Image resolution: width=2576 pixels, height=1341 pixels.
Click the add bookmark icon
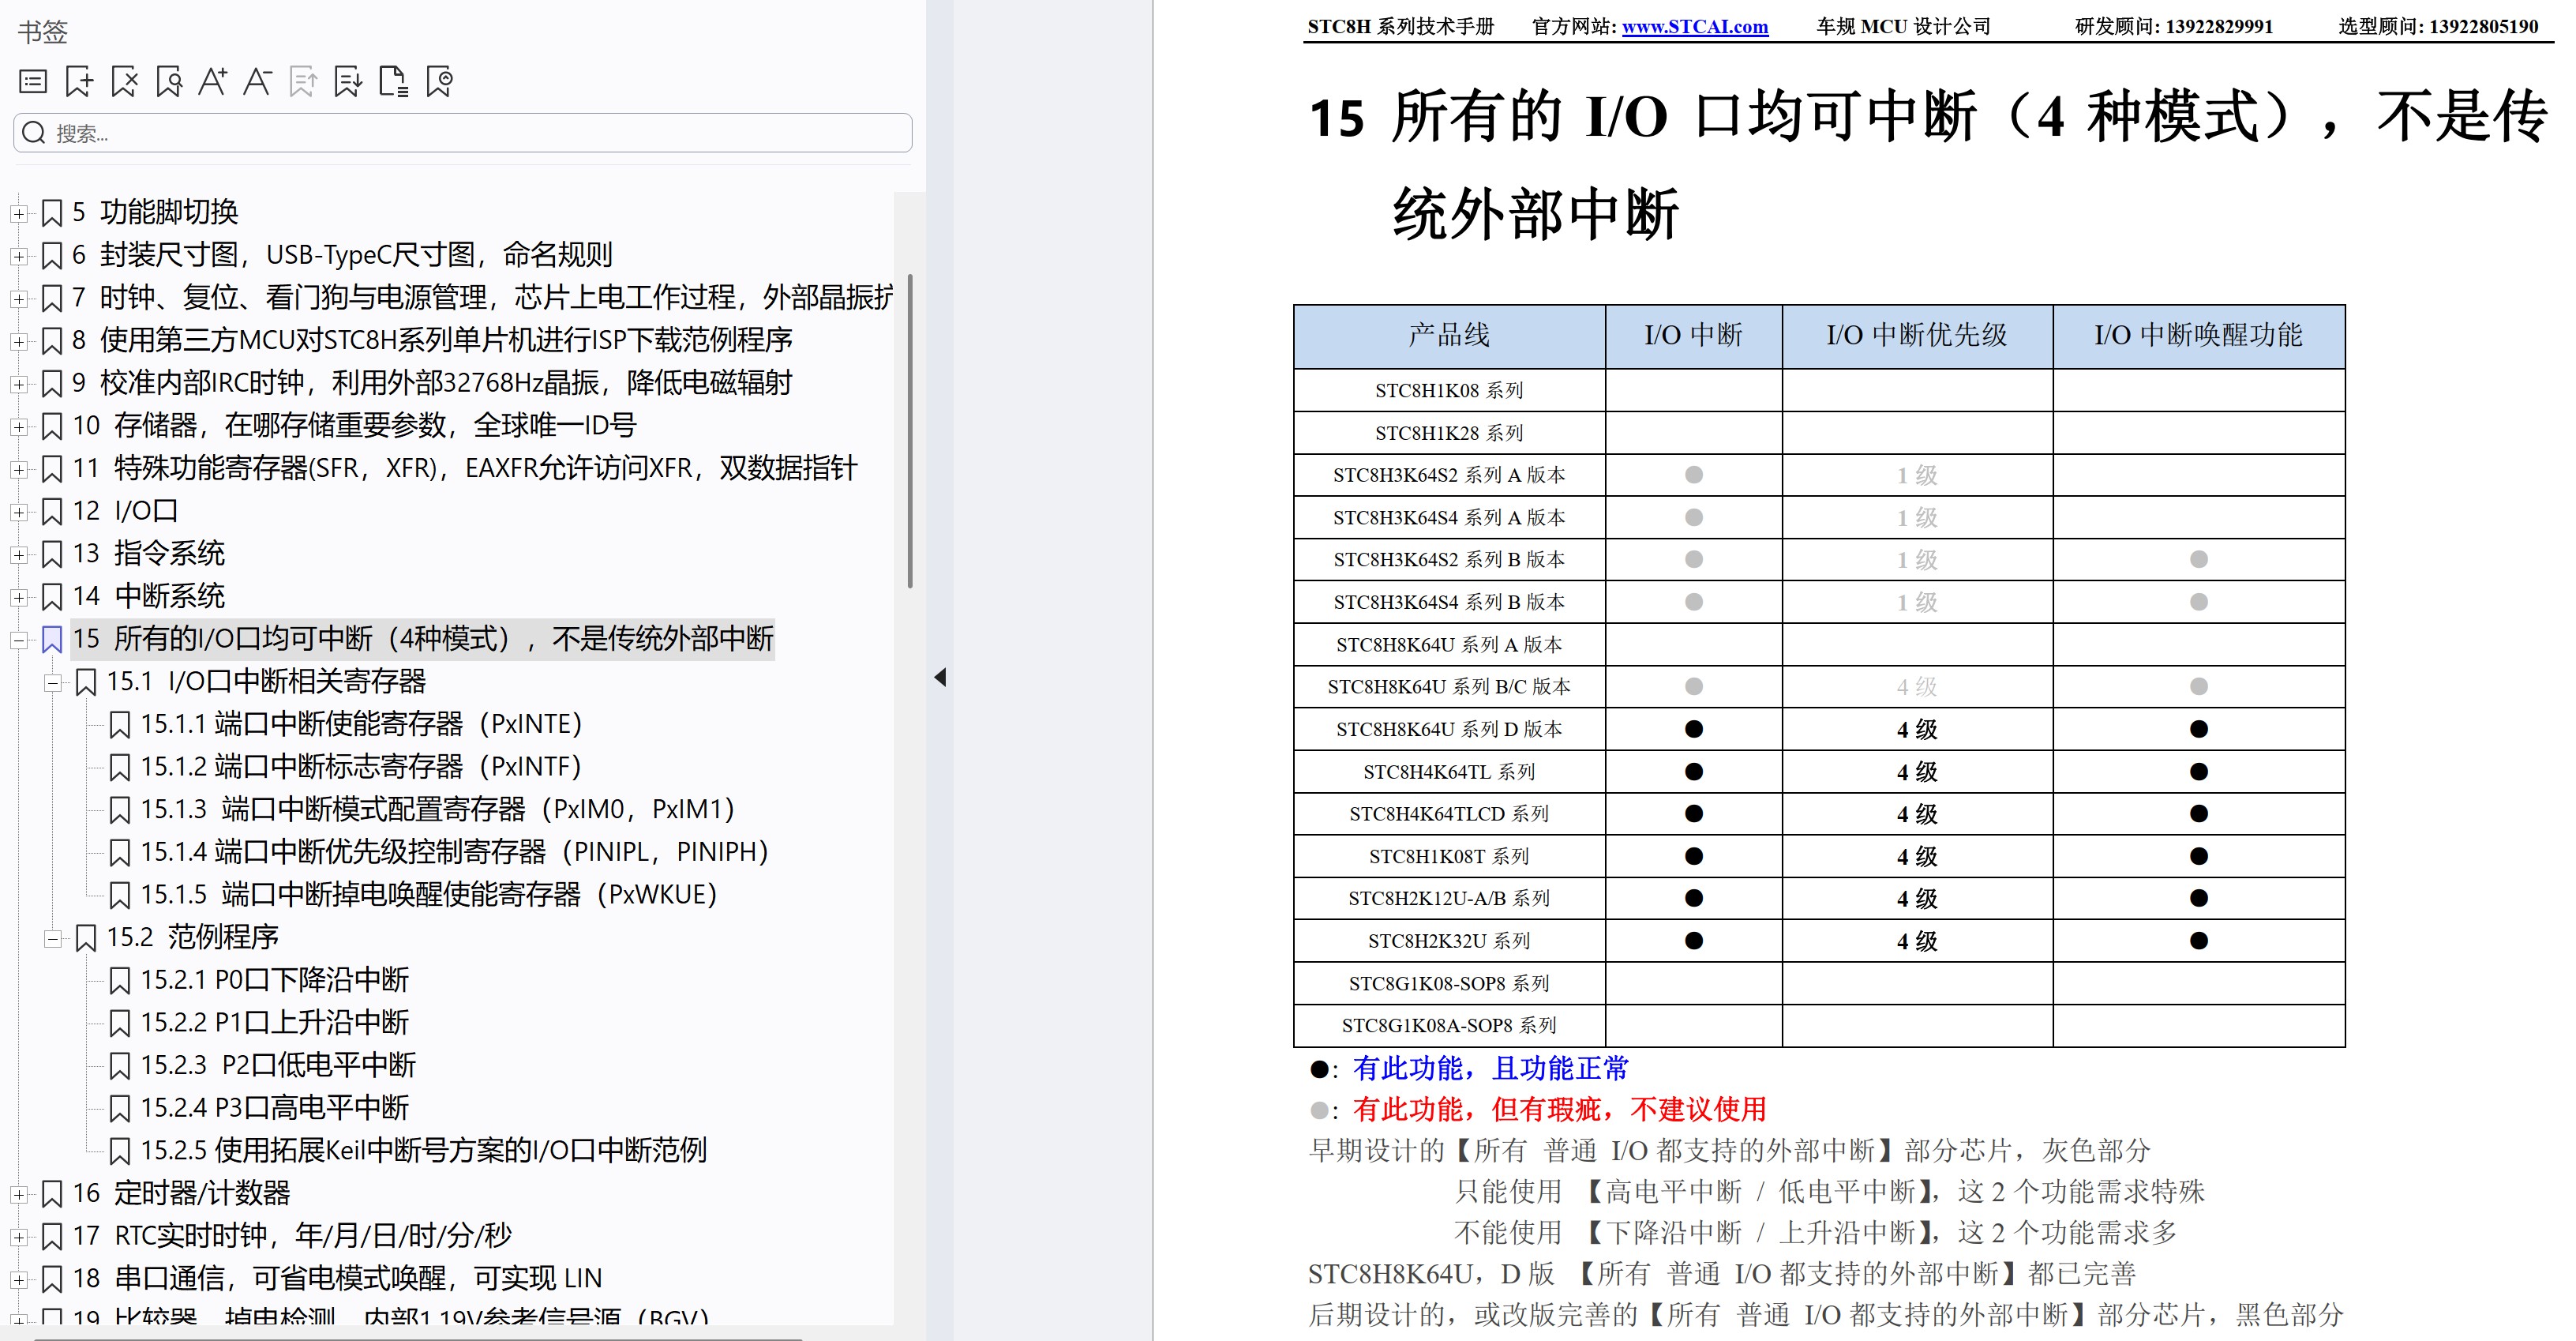(x=79, y=81)
